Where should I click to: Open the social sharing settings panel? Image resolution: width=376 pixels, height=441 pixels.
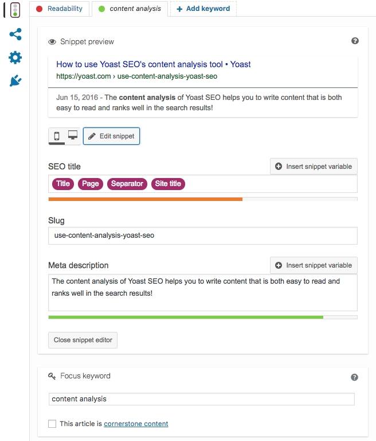click(x=15, y=34)
